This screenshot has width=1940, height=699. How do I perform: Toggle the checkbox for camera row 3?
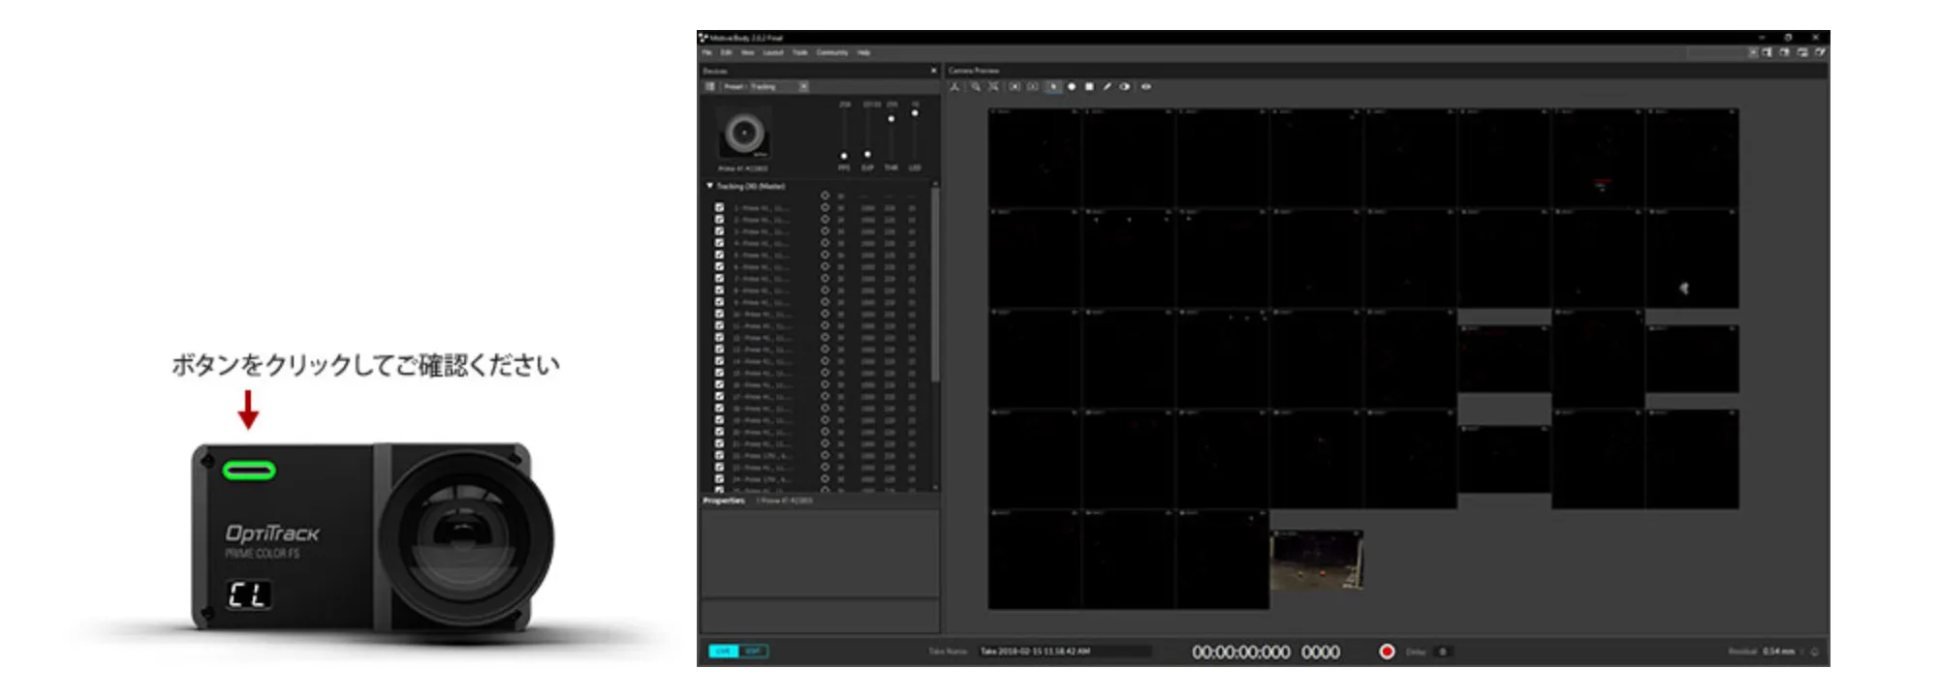tap(719, 231)
